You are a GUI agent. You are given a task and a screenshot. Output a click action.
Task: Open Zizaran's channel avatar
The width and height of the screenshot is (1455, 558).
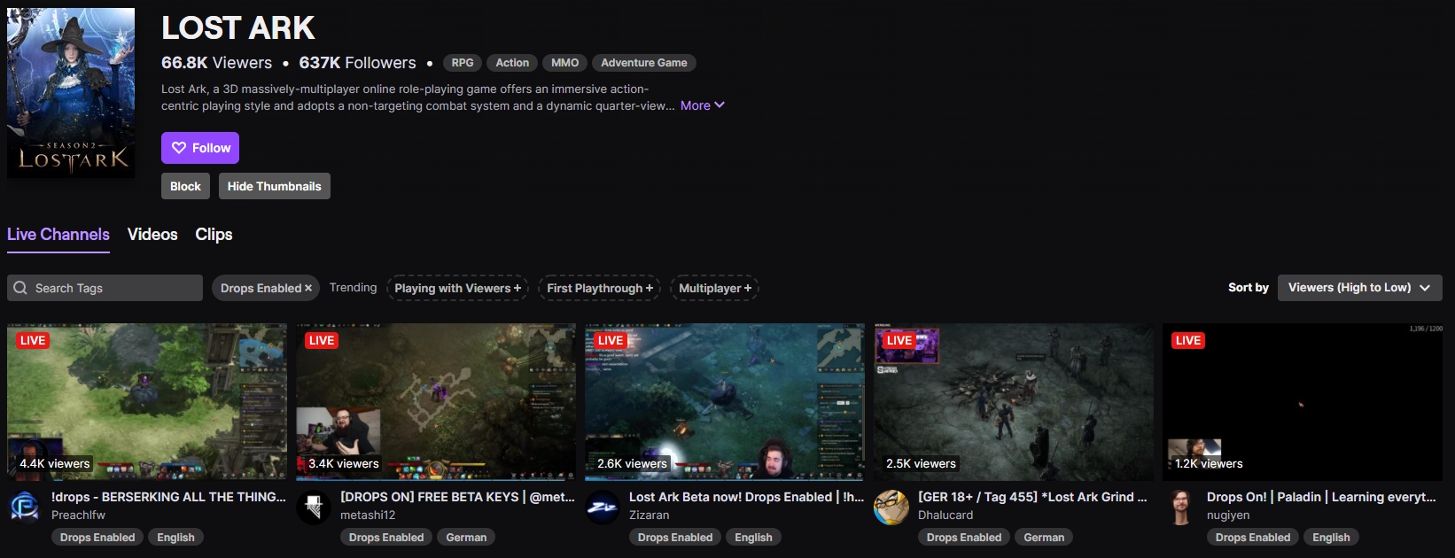[602, 507]
